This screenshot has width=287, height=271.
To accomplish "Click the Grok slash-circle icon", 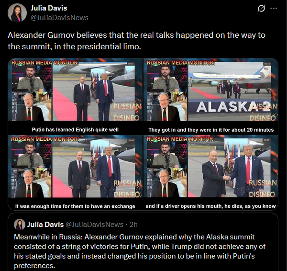I will coord(261,9).
